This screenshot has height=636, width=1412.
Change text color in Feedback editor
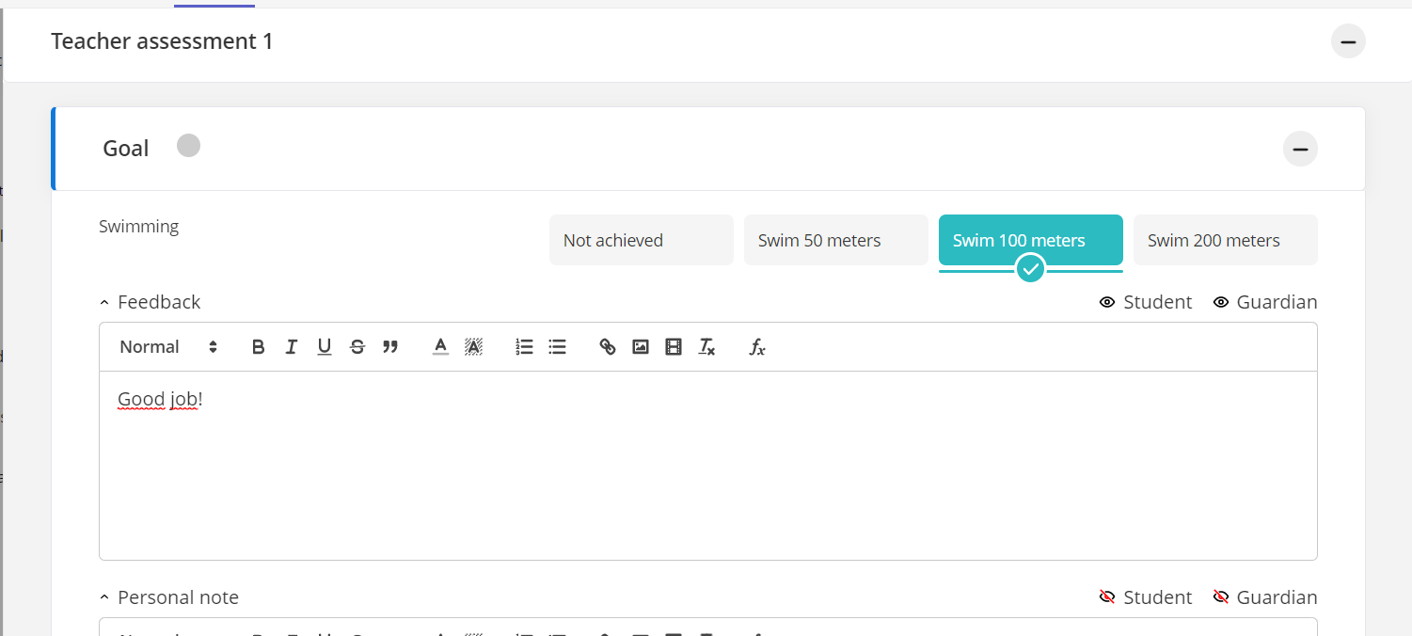(x=440, y=347)
